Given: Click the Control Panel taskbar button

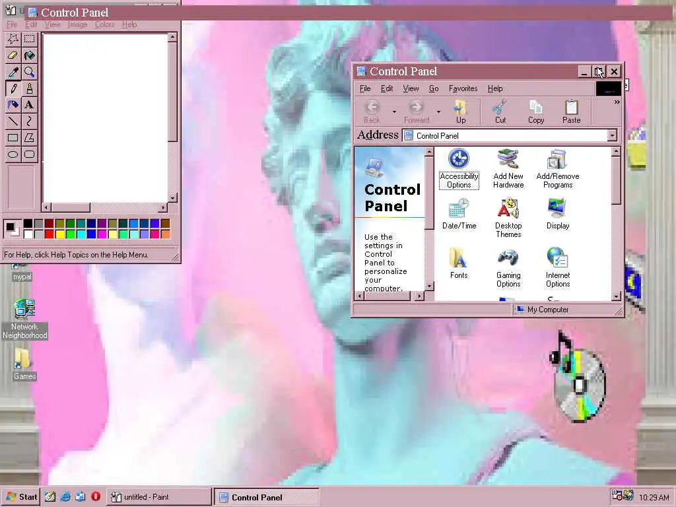Looking at the screenshot, I should click(x=267, y=497).
